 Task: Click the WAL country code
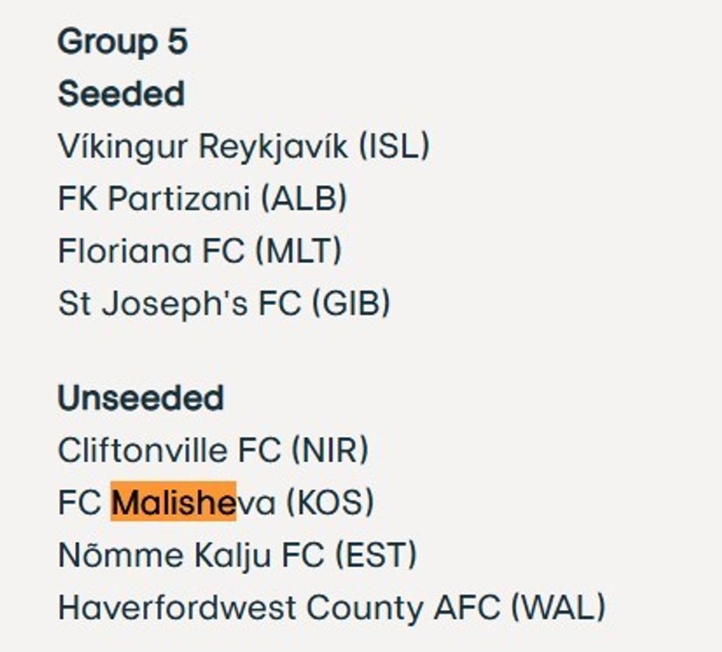click(x=558, y=608)
